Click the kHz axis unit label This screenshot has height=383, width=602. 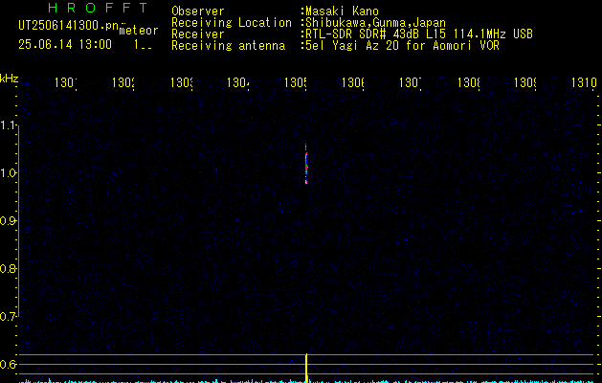pos(10,79)
